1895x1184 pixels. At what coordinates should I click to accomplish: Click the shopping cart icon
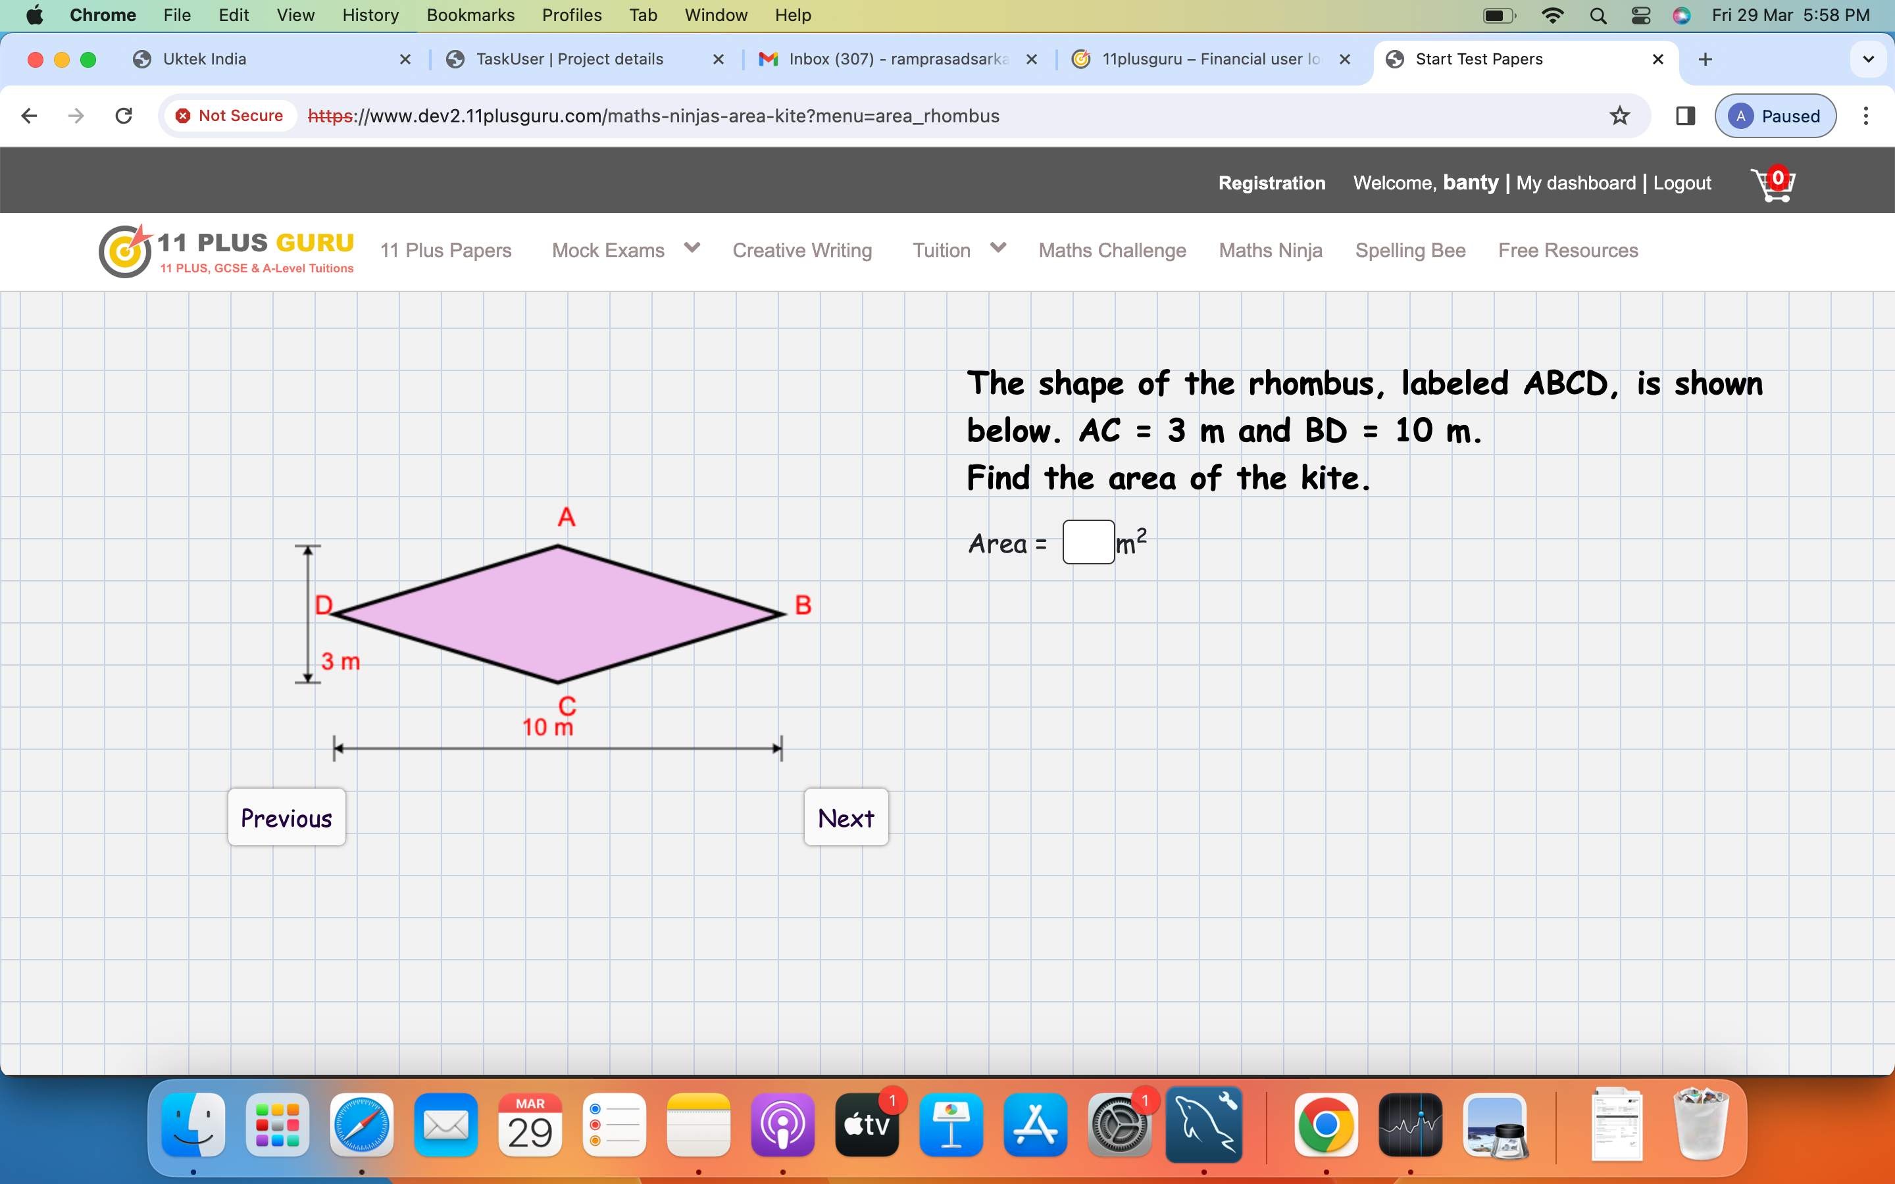pos(1773,184)
